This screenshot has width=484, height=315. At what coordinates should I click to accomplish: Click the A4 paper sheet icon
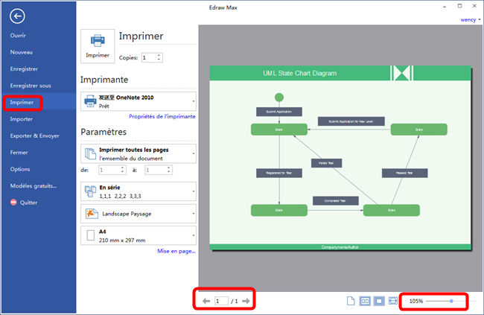pos(90,235)
